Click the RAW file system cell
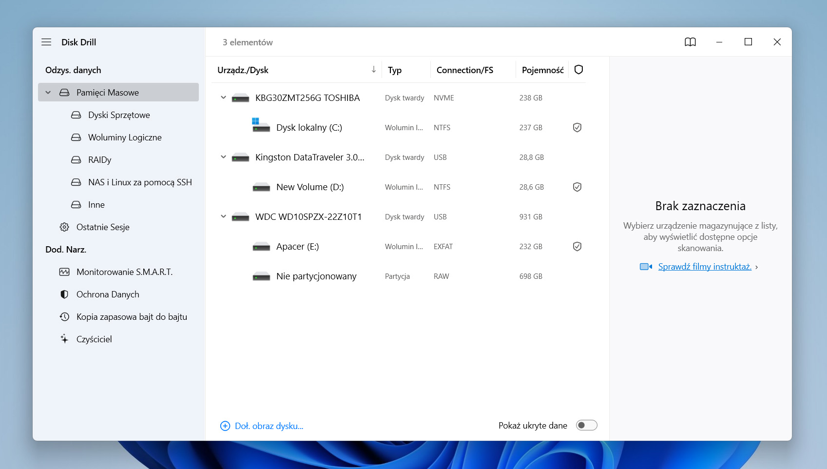This screenshot has height=469, width=827. point(441,276)
